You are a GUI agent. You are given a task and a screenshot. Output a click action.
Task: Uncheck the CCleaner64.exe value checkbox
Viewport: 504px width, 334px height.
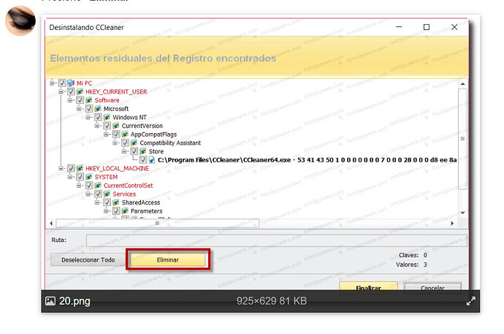[143, 160]
